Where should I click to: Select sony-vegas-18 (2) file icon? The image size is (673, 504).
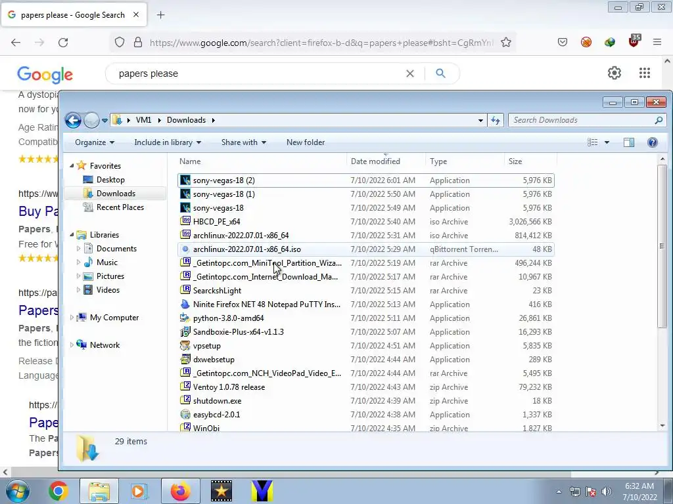click(x=185, y=180)
